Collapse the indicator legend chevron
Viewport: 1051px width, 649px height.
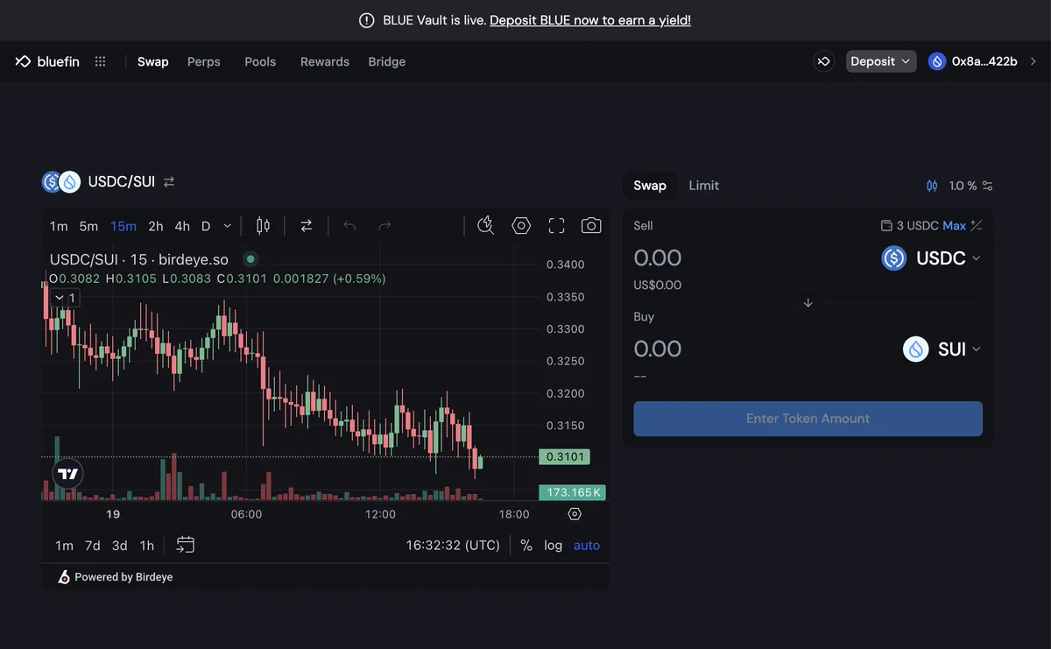[59, 298]
